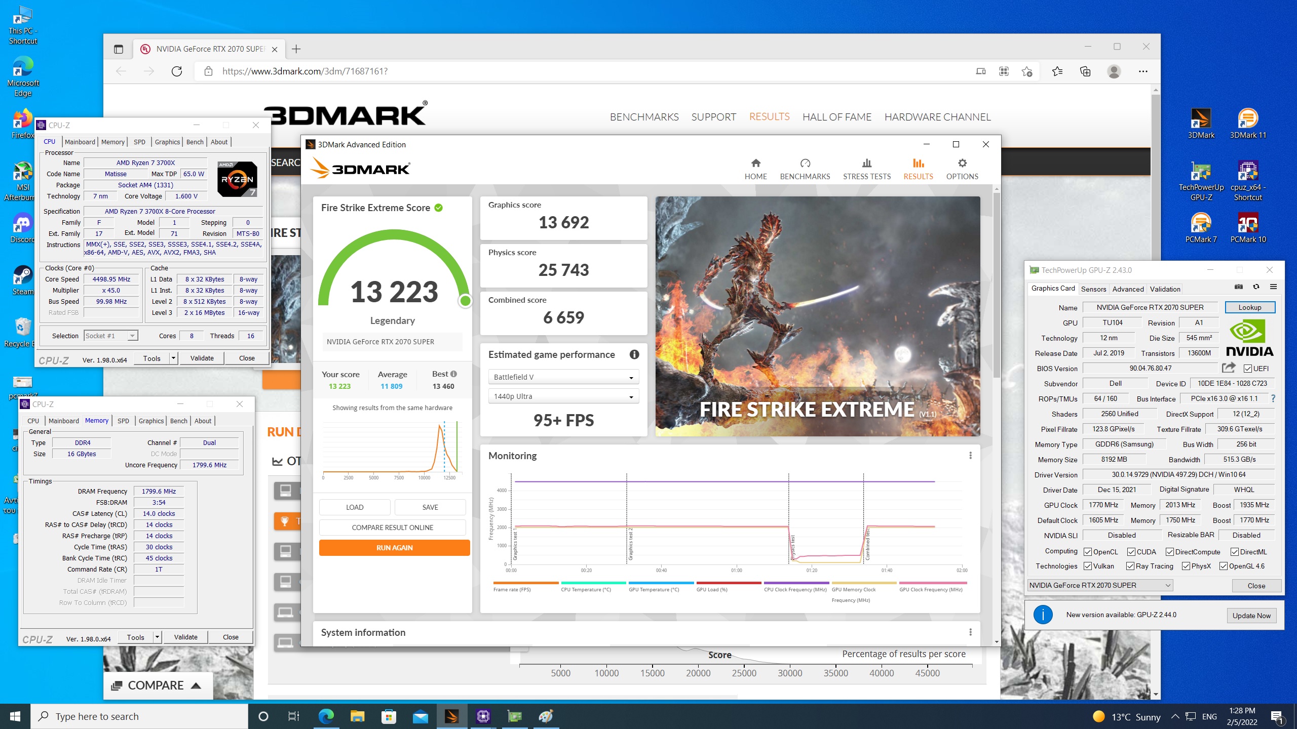The height and width of the screenshot is (729, 1297).
Task: Click 3DMark icon in taskbar
Action: [x=451, y=716]
